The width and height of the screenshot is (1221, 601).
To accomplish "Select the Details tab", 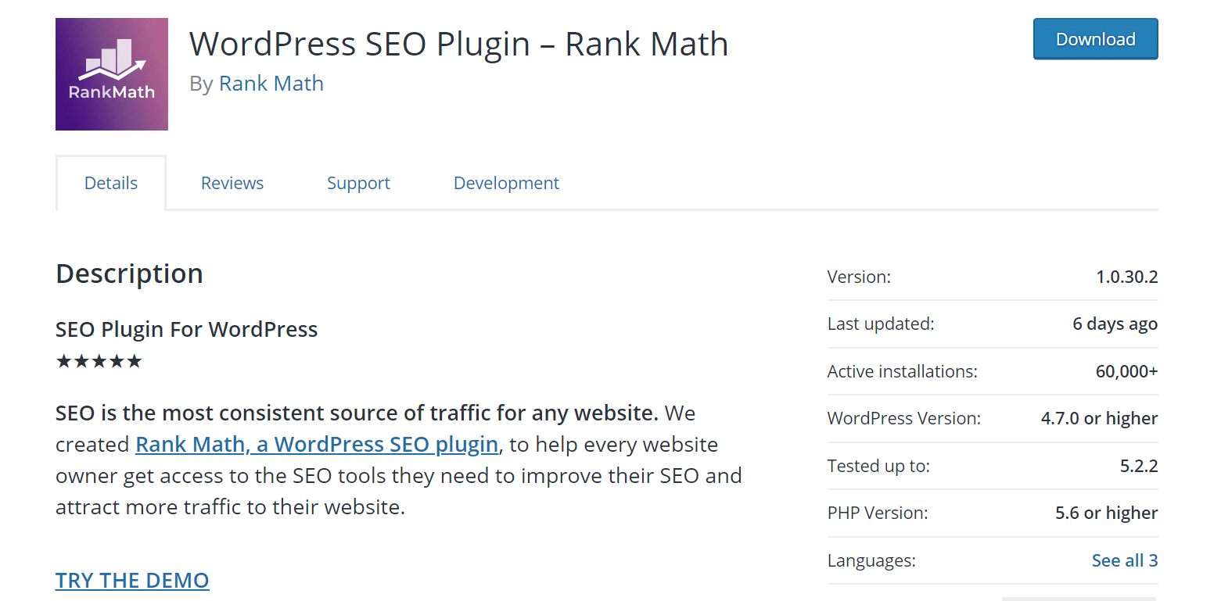I will click(111, 183).
